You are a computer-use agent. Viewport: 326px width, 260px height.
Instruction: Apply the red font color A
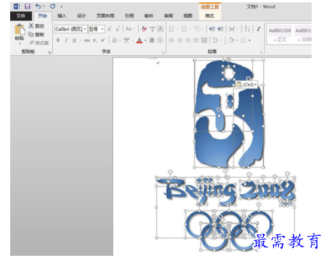click(x=139, y=40)
